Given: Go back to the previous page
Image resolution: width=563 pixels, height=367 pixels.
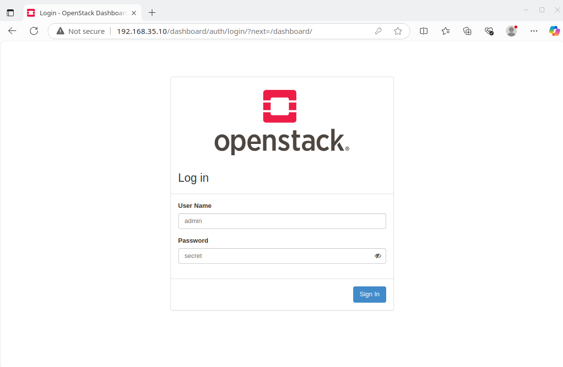Looking at the screenshot, I should 12,31.
